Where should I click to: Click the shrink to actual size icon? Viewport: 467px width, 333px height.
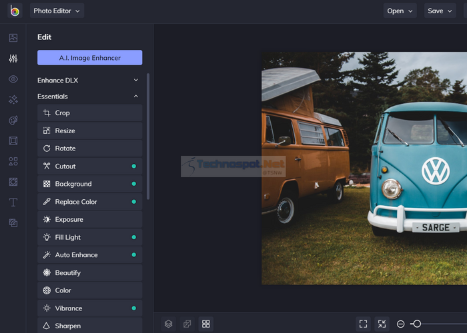point(382,324)
